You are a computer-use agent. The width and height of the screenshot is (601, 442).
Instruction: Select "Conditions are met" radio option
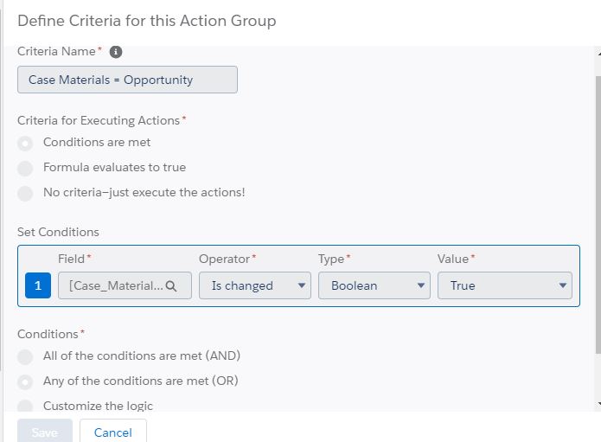tap(26, 143)
